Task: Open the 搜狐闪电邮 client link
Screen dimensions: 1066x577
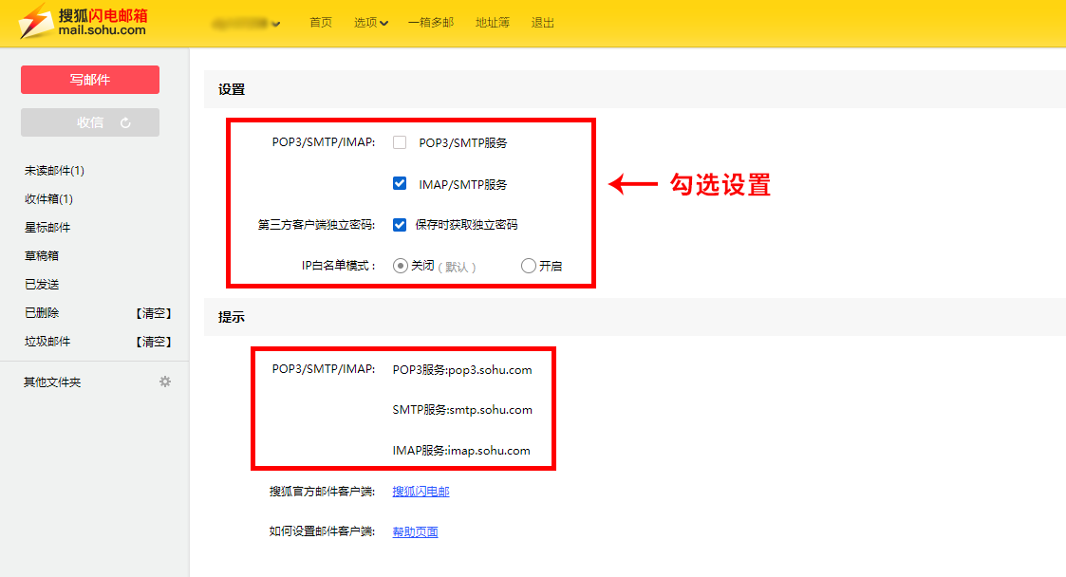Action: point(421,492)
